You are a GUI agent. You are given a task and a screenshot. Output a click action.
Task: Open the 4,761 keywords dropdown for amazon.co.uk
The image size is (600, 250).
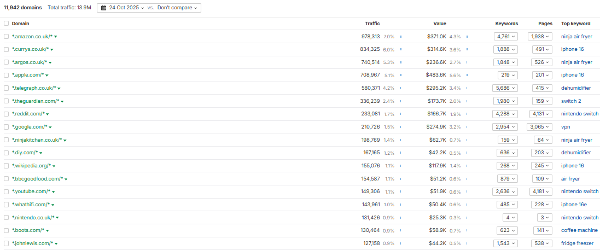[506, 37]
